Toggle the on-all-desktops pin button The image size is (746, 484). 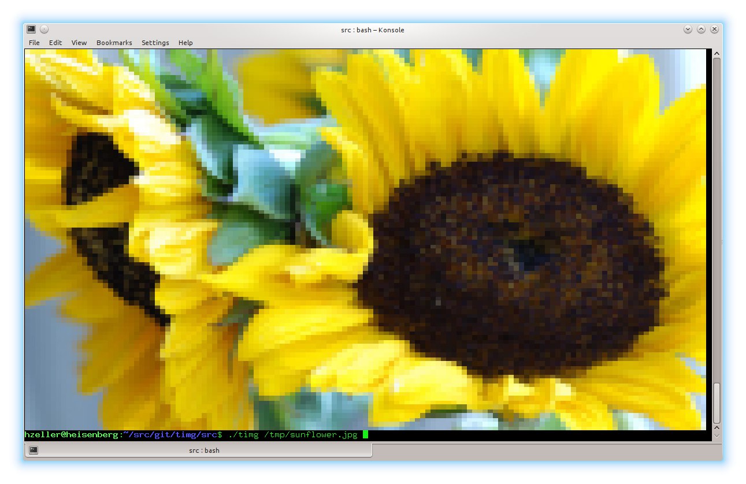coord(44,29)
